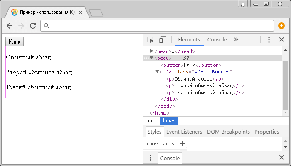The height and width of the screenshot is (166, 291).
Task: Reload the page with refresh icon
Action: 33,26
